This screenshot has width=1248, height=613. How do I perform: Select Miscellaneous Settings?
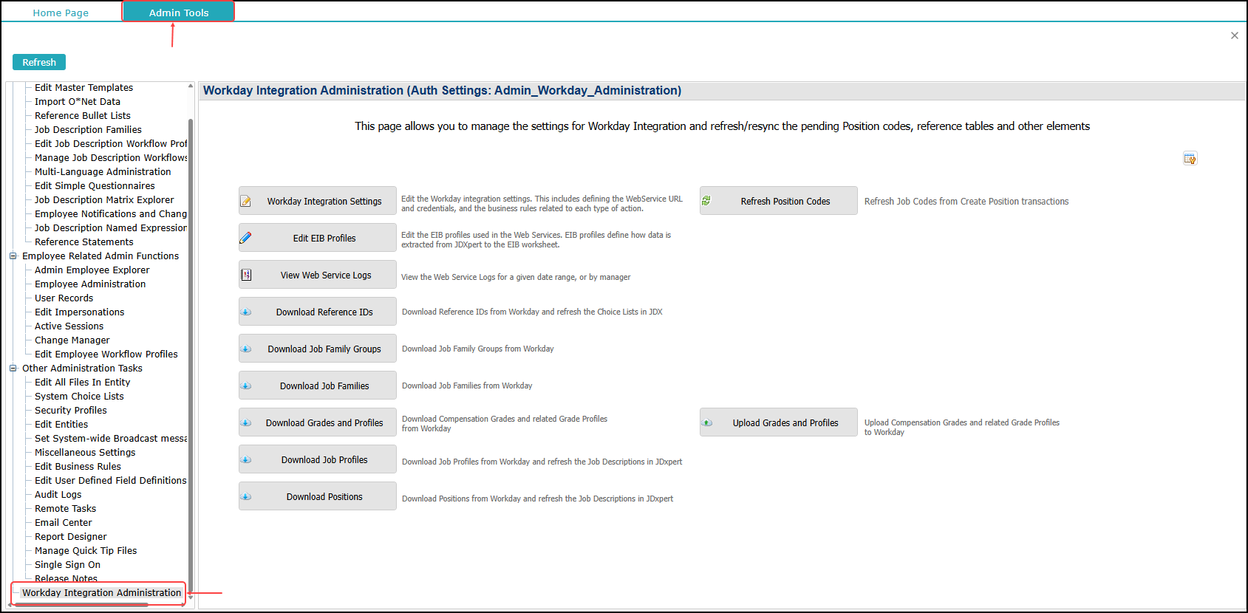(x=85, y=453)
